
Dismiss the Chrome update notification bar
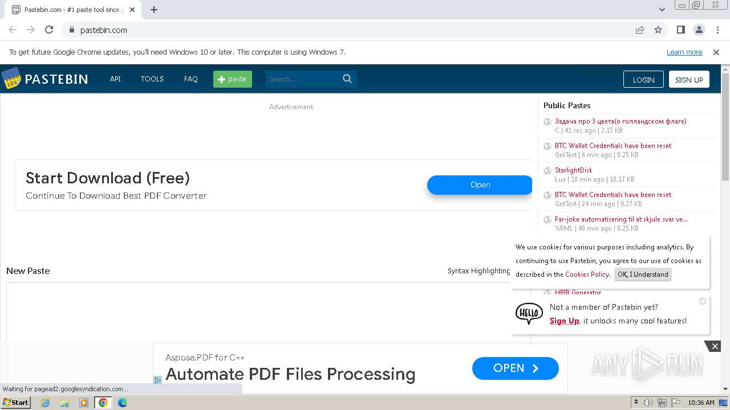coord(716,52)
